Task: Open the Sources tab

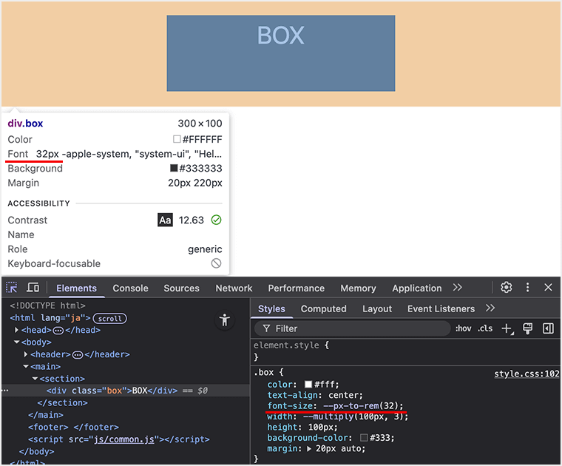Action: click(x=181, y=288)
